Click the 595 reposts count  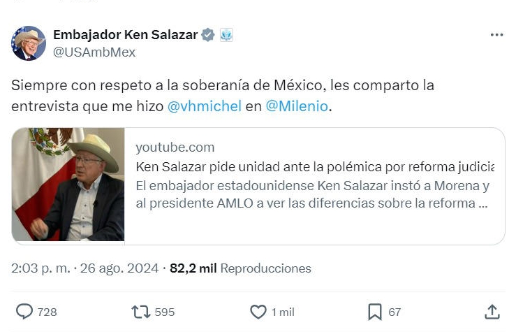165,312
